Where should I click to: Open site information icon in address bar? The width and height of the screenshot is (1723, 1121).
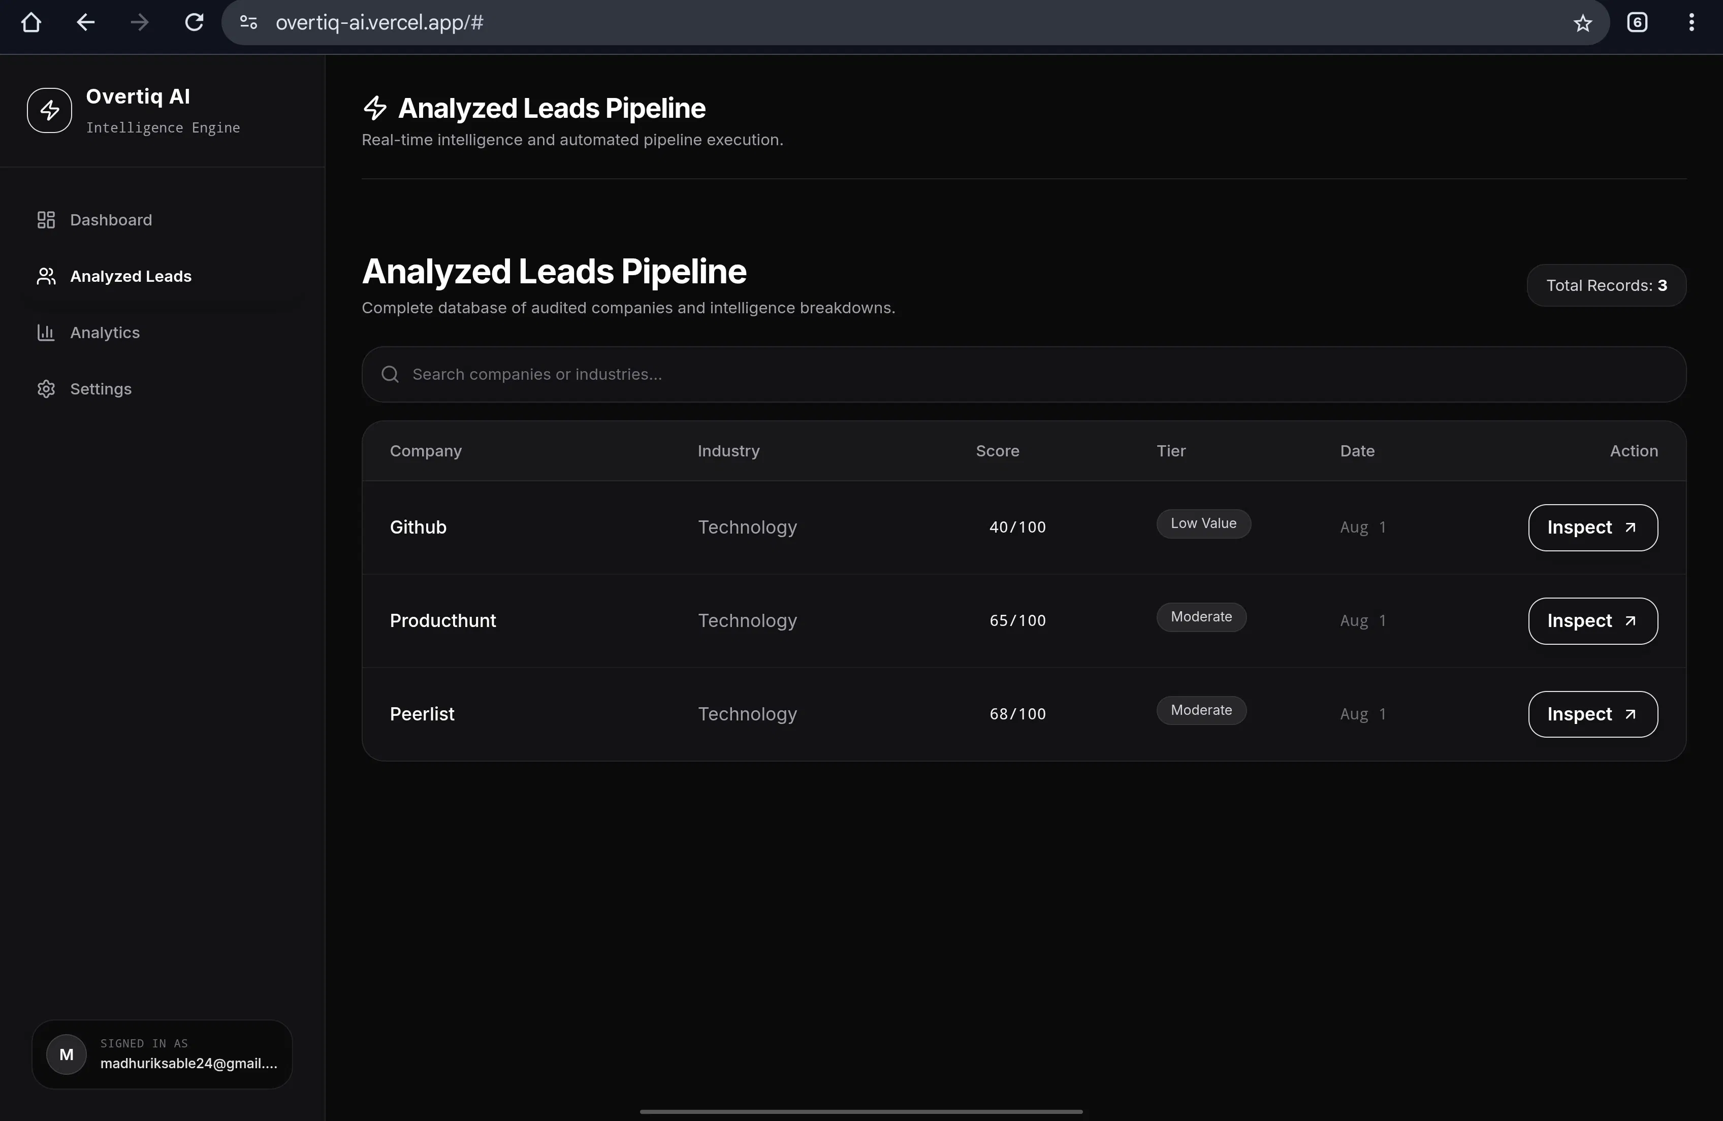(248, 22)
